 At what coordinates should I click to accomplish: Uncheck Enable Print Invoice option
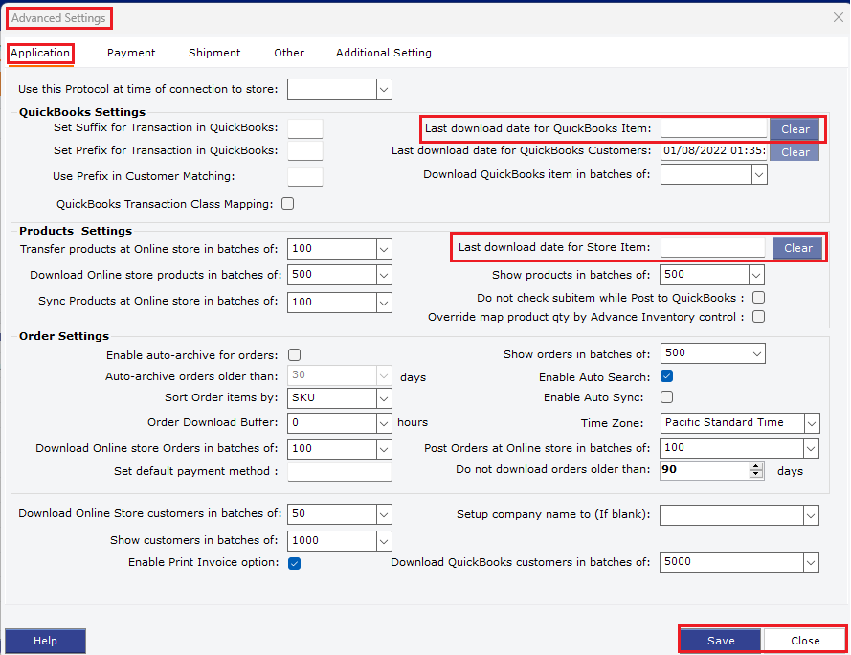pos(294,563)
